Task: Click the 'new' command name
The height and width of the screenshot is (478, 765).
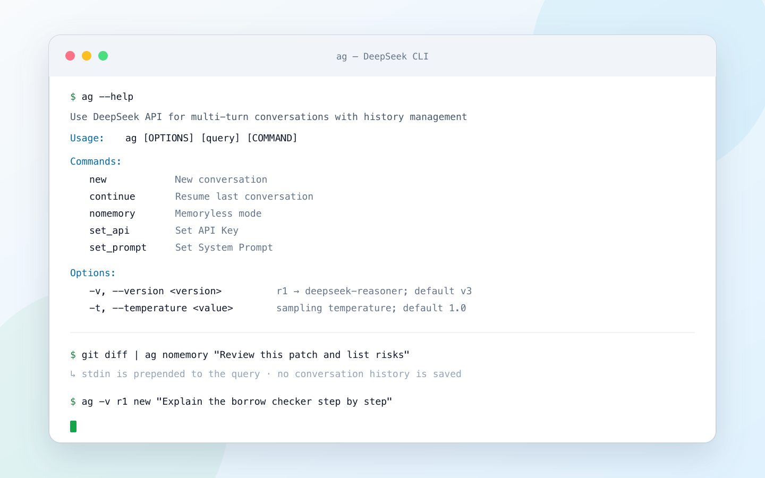Action: 98,180
